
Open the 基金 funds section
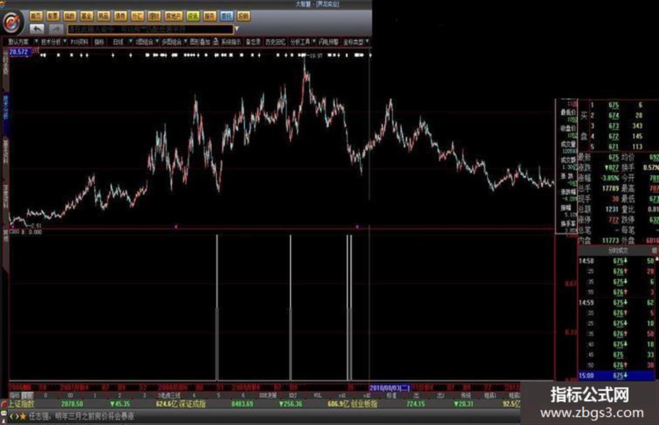86,16
